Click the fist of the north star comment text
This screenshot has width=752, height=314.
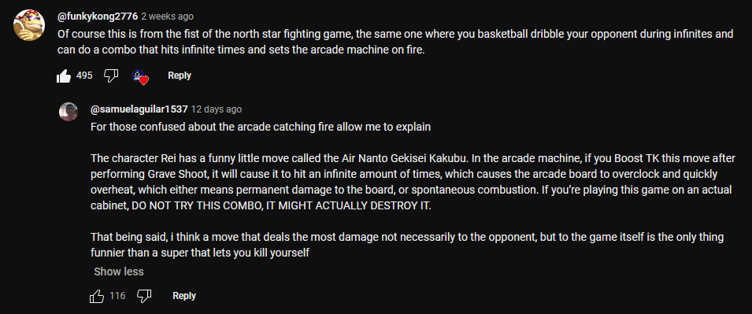tap(395, 42)
